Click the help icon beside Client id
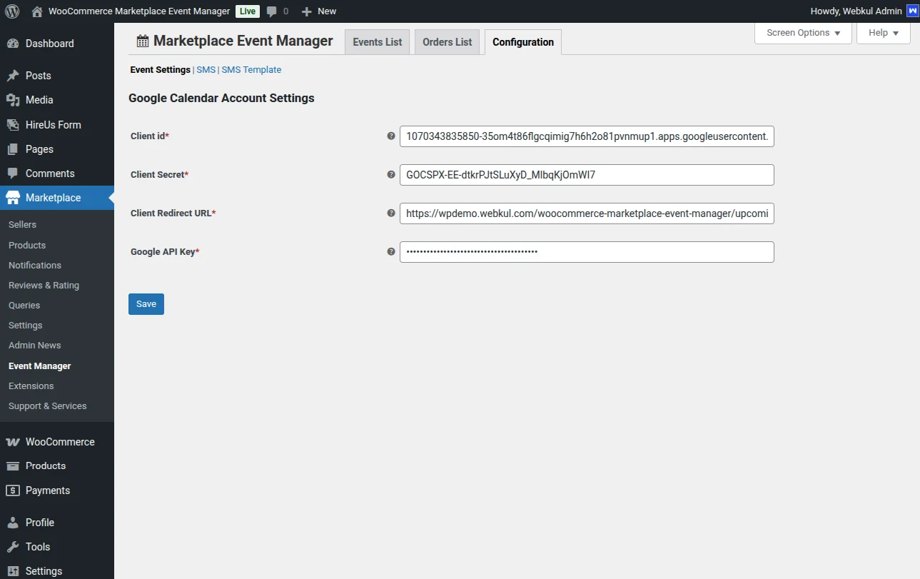The height and width of the screenshot is (579, 920). click(390, 134)
